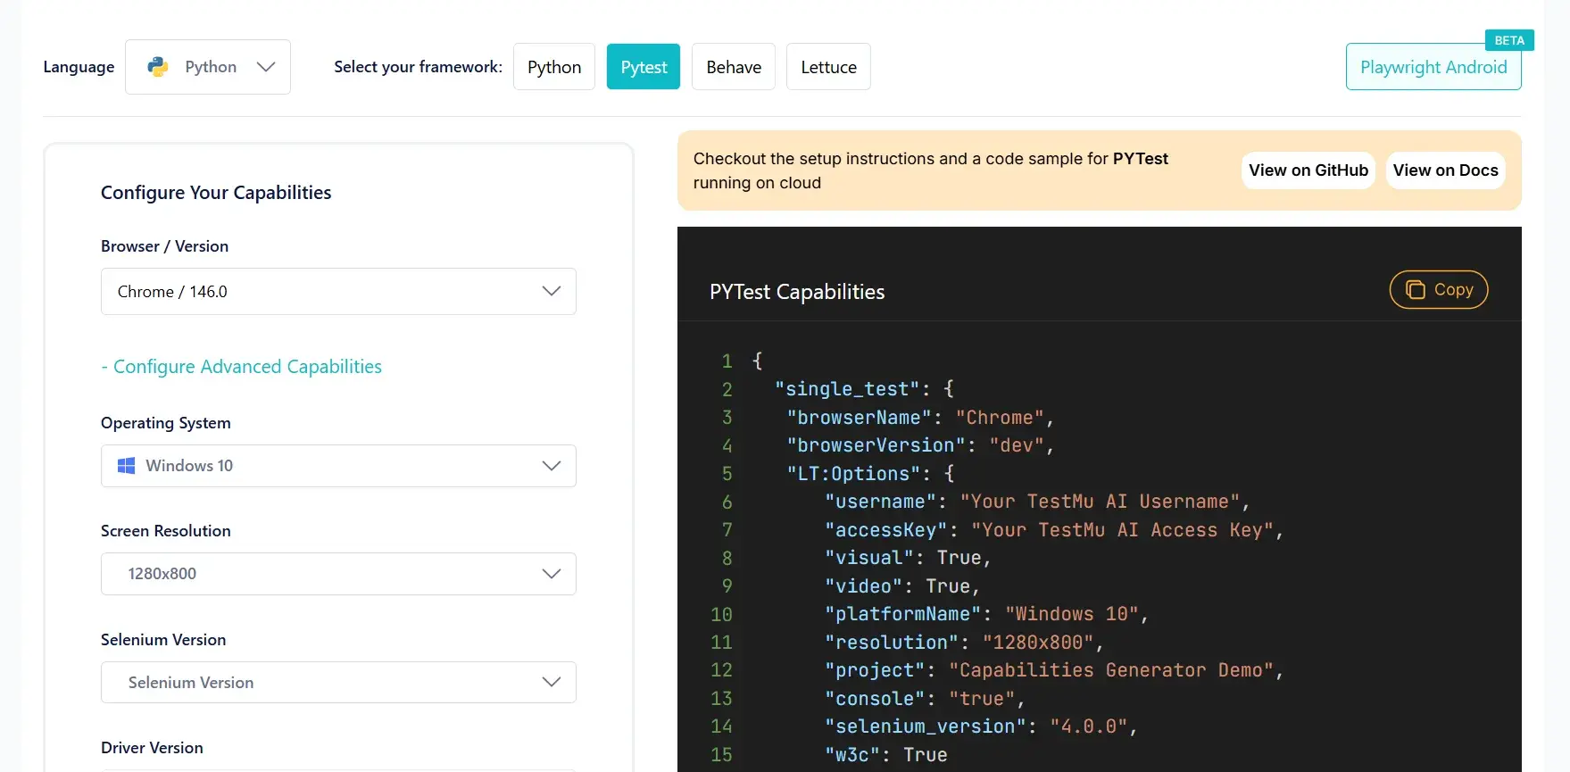Click the "selenium_version": "4.0.0" line
The width and height of the screenshot is (1570, 772).
(981, 726)
